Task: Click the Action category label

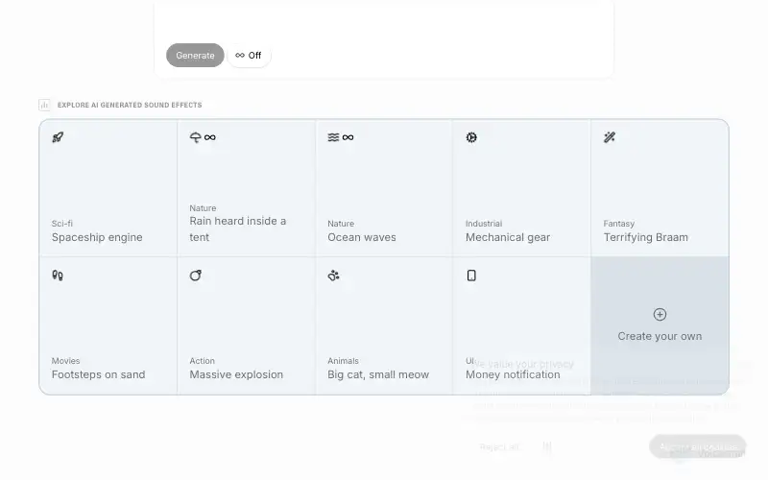Action: [x=202, y=361]
